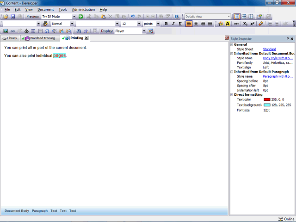The image size is (296, 222).
Task: Open the Administration menu
Action: (x=83, y=9)
